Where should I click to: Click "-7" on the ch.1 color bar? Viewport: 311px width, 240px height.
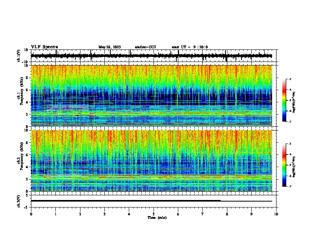point(290,122)
